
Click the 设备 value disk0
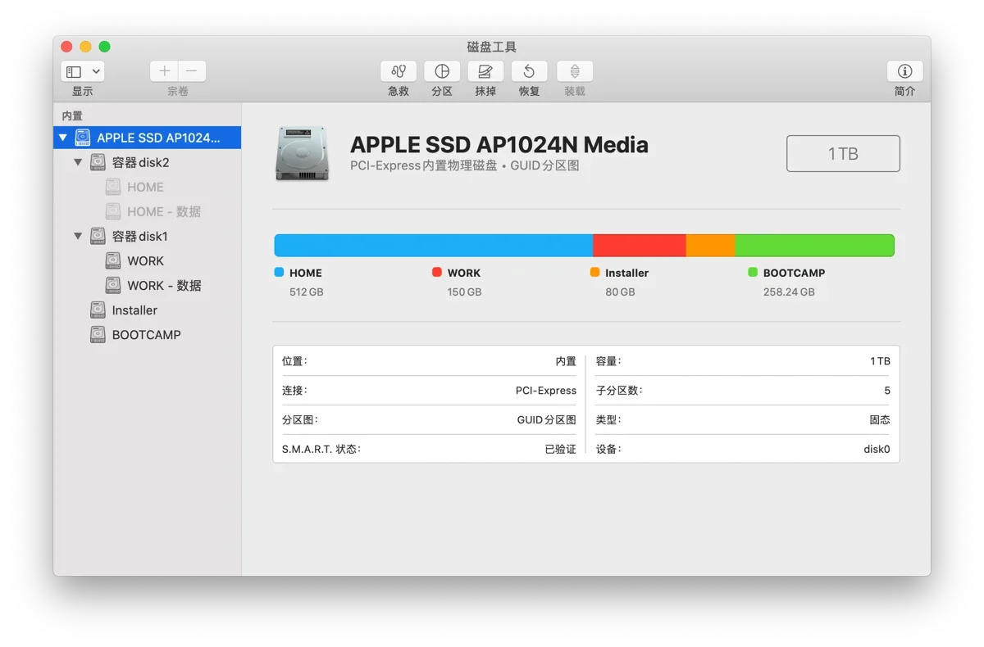coord(877,450)
